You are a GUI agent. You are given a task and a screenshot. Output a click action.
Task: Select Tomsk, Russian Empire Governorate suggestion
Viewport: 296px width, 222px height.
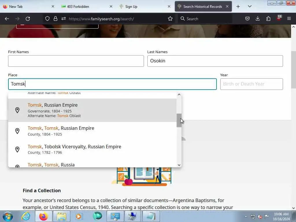(x=92, y=110)
